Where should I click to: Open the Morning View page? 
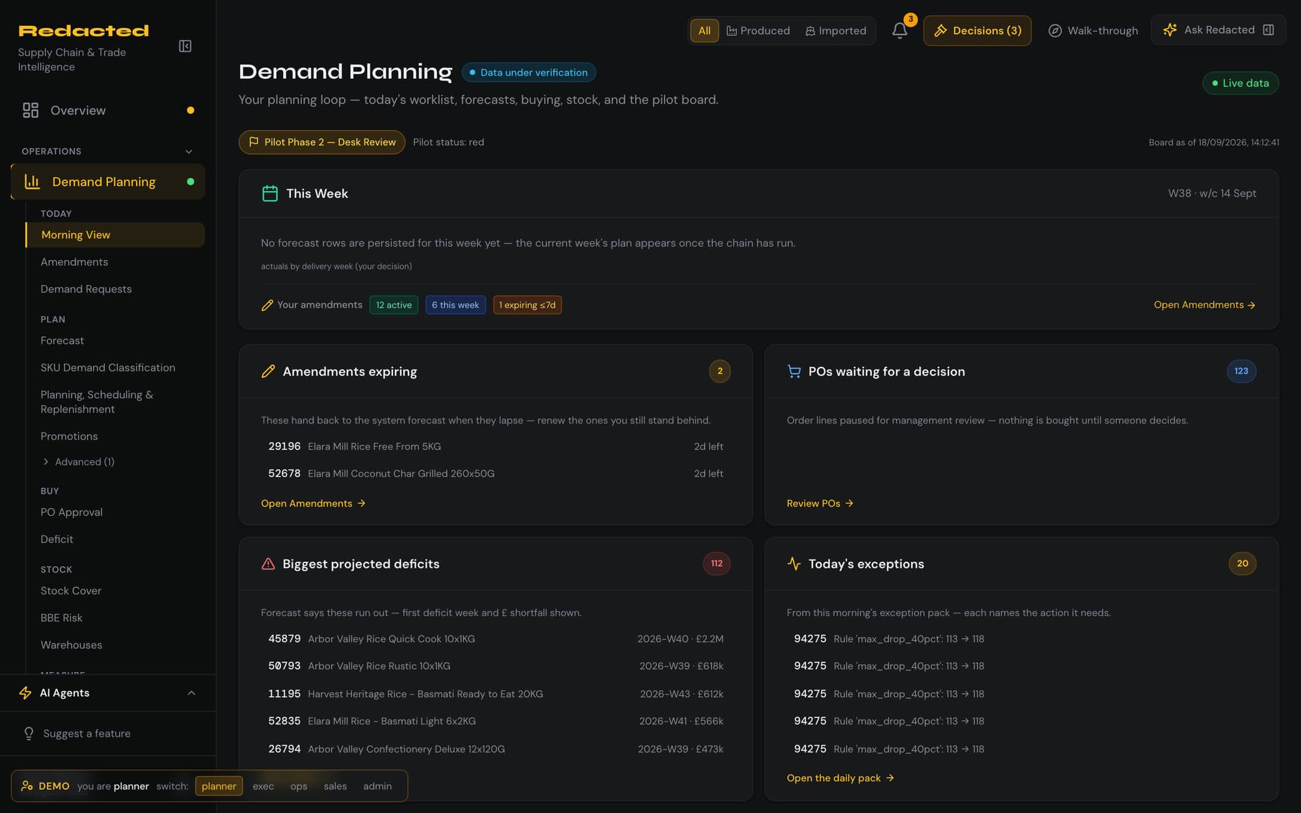[115, 235]
